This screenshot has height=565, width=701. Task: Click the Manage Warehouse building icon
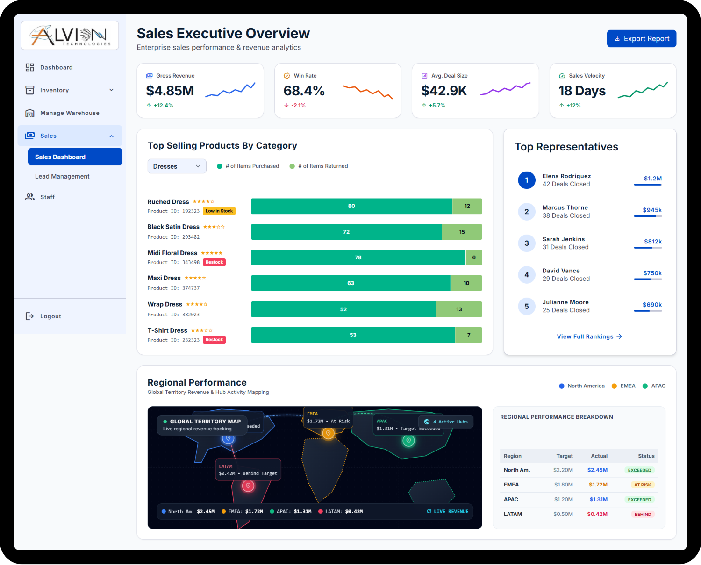(30, 113)
